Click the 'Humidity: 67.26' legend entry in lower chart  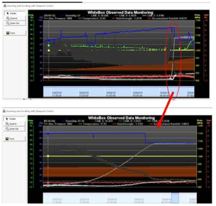coord(73,121)
